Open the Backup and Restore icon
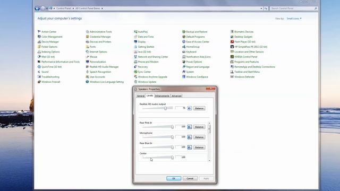 [184, 32]
